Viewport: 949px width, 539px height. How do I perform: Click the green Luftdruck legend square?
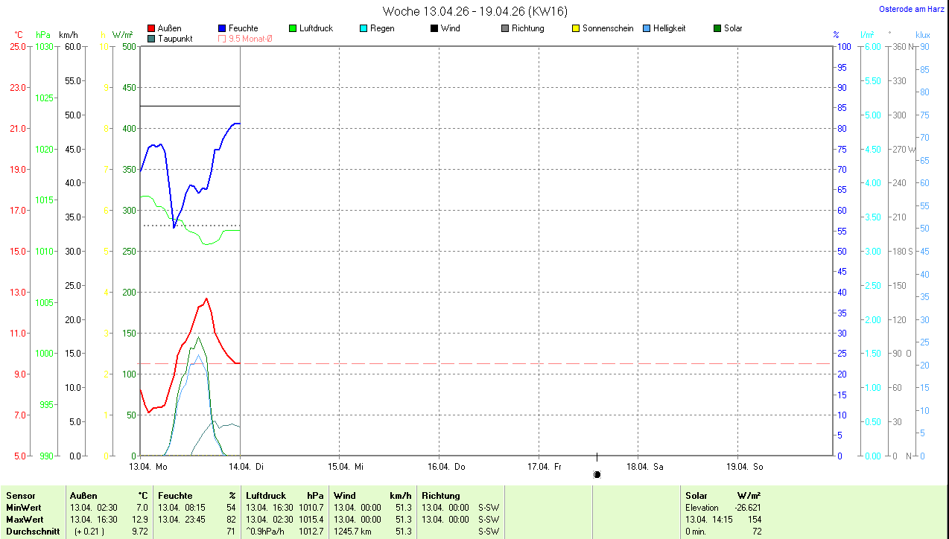[x=293, y=28]
